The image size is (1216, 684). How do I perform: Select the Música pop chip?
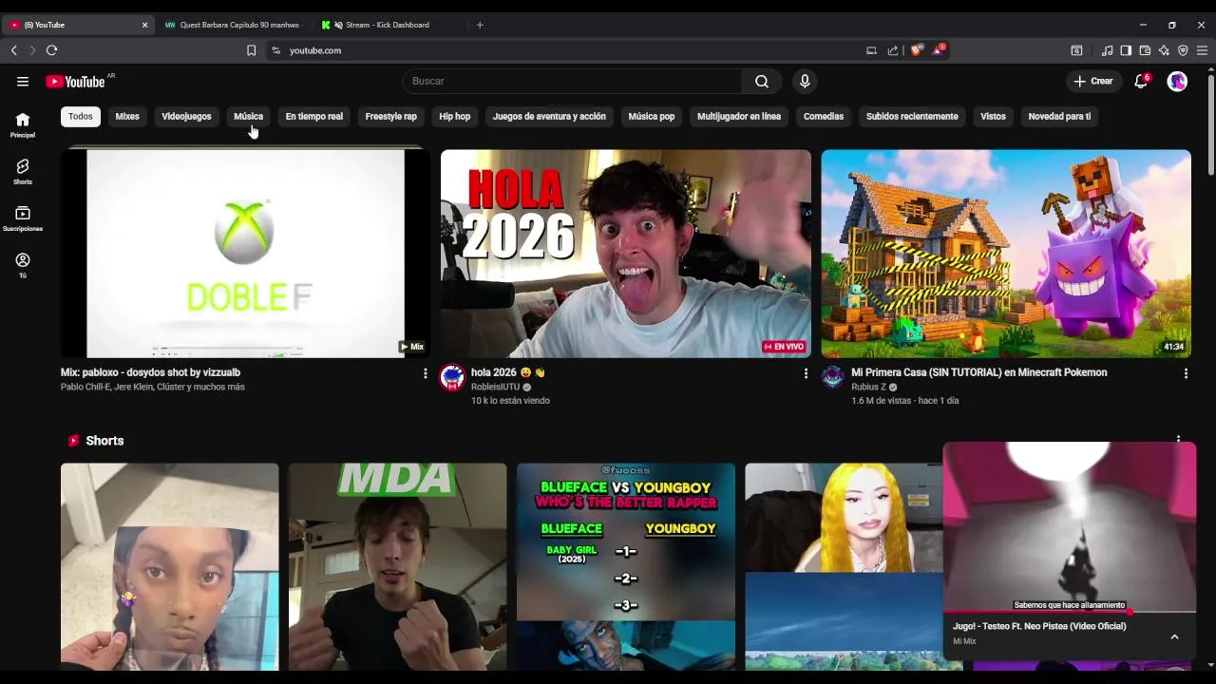coord(651,117)
